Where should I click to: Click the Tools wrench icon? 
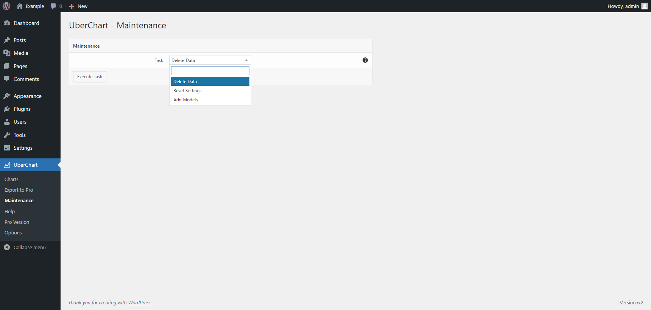(7, 135)
